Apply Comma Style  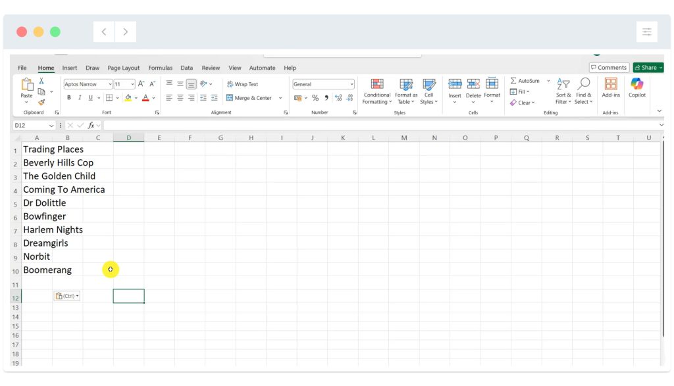[x=326, y=98]
